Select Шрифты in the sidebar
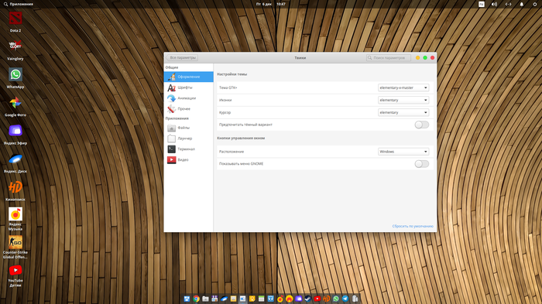This screenshot has height=304, width=542. [189, 87]
